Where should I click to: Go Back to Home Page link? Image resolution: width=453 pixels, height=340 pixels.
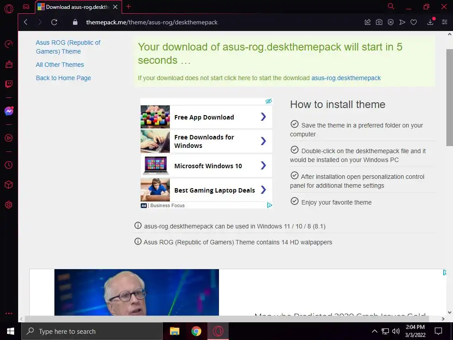point(63,78)
